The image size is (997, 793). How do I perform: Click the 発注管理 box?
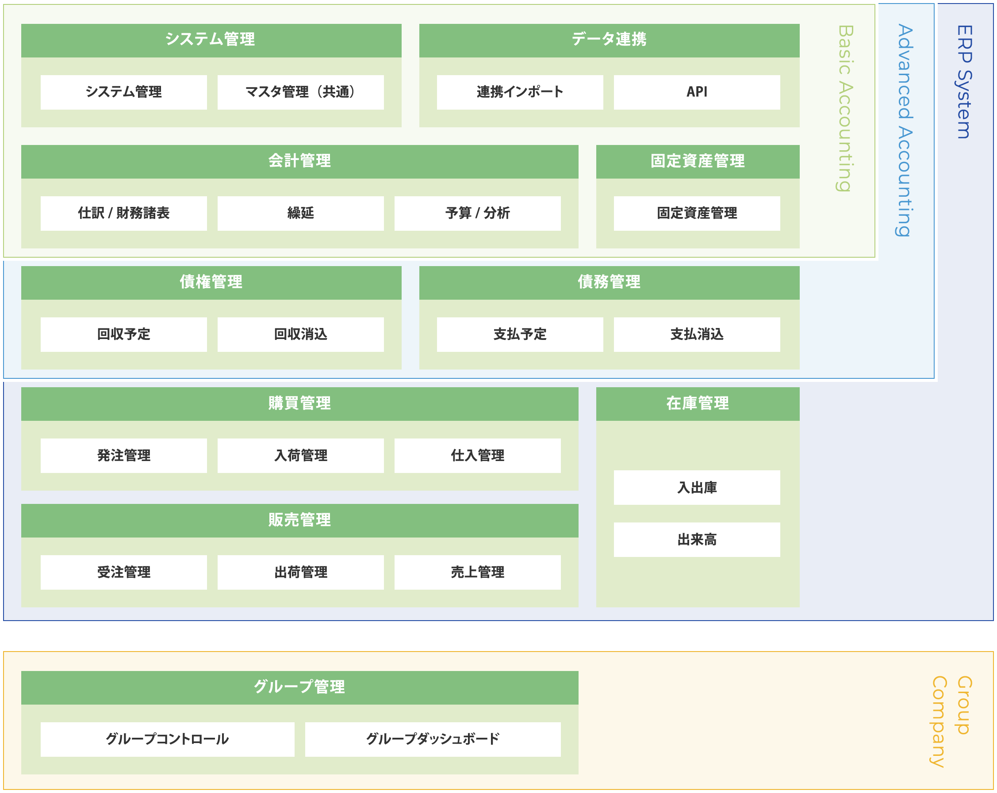click(x=123, y=456)
